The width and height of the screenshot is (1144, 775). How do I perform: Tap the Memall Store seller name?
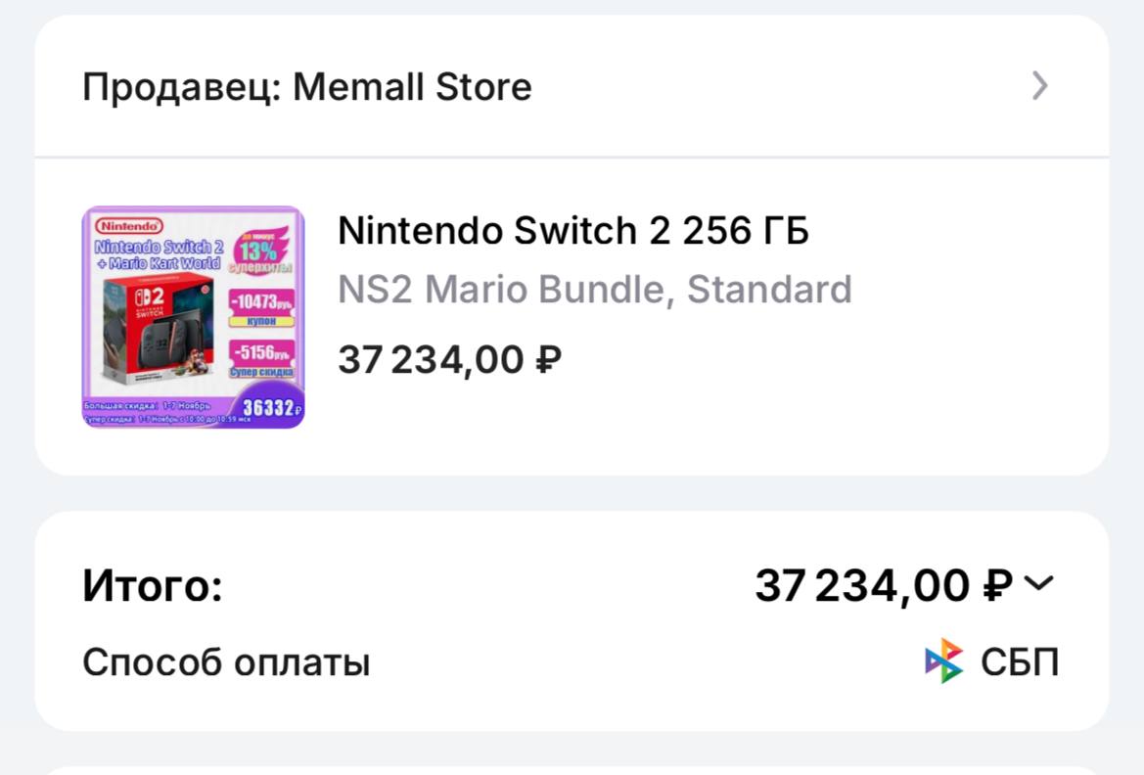412,87
